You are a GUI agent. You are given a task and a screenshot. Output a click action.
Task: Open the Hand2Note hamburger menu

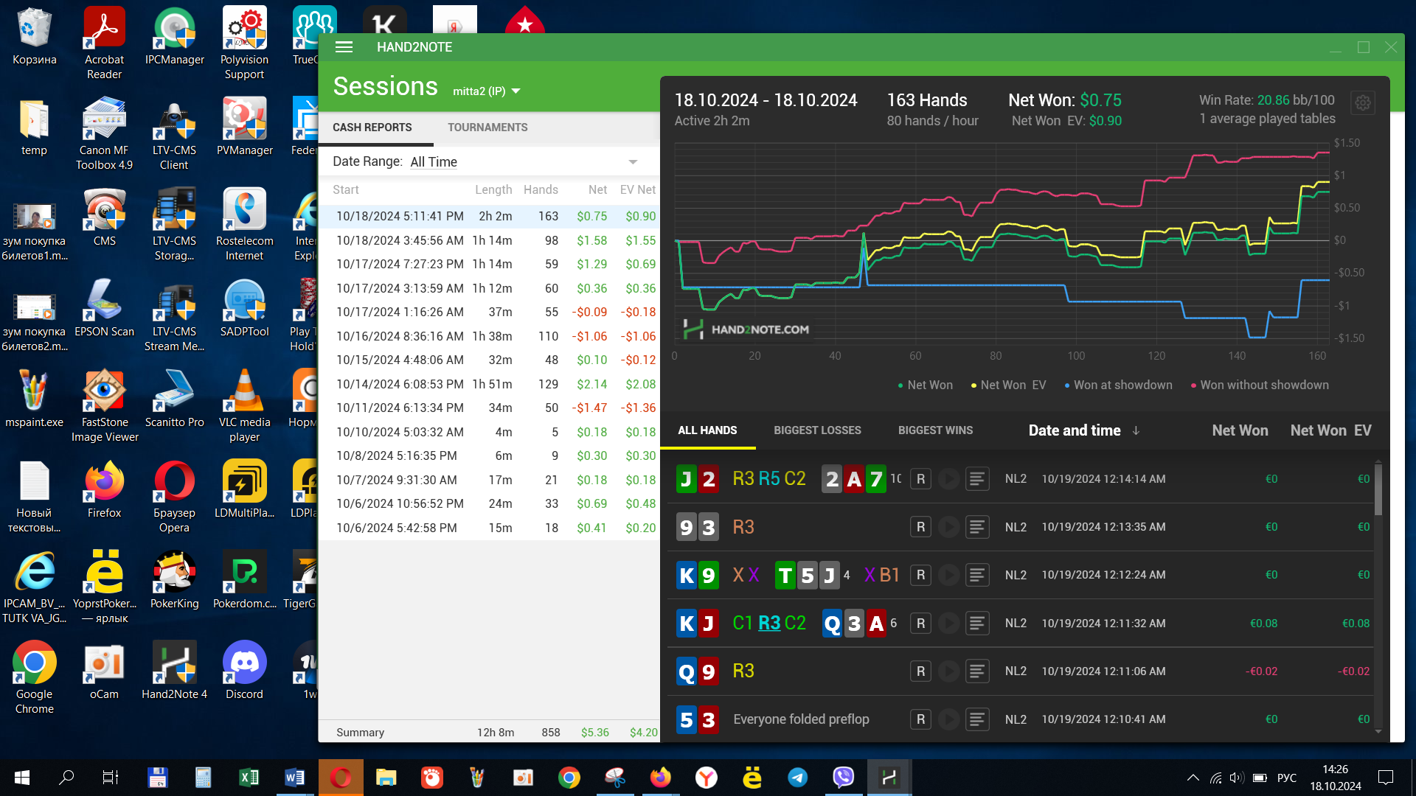click(344, 47)
